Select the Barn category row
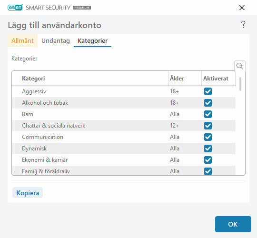The image size is (257, 238). pyautogui.click(x=124, y=114)
